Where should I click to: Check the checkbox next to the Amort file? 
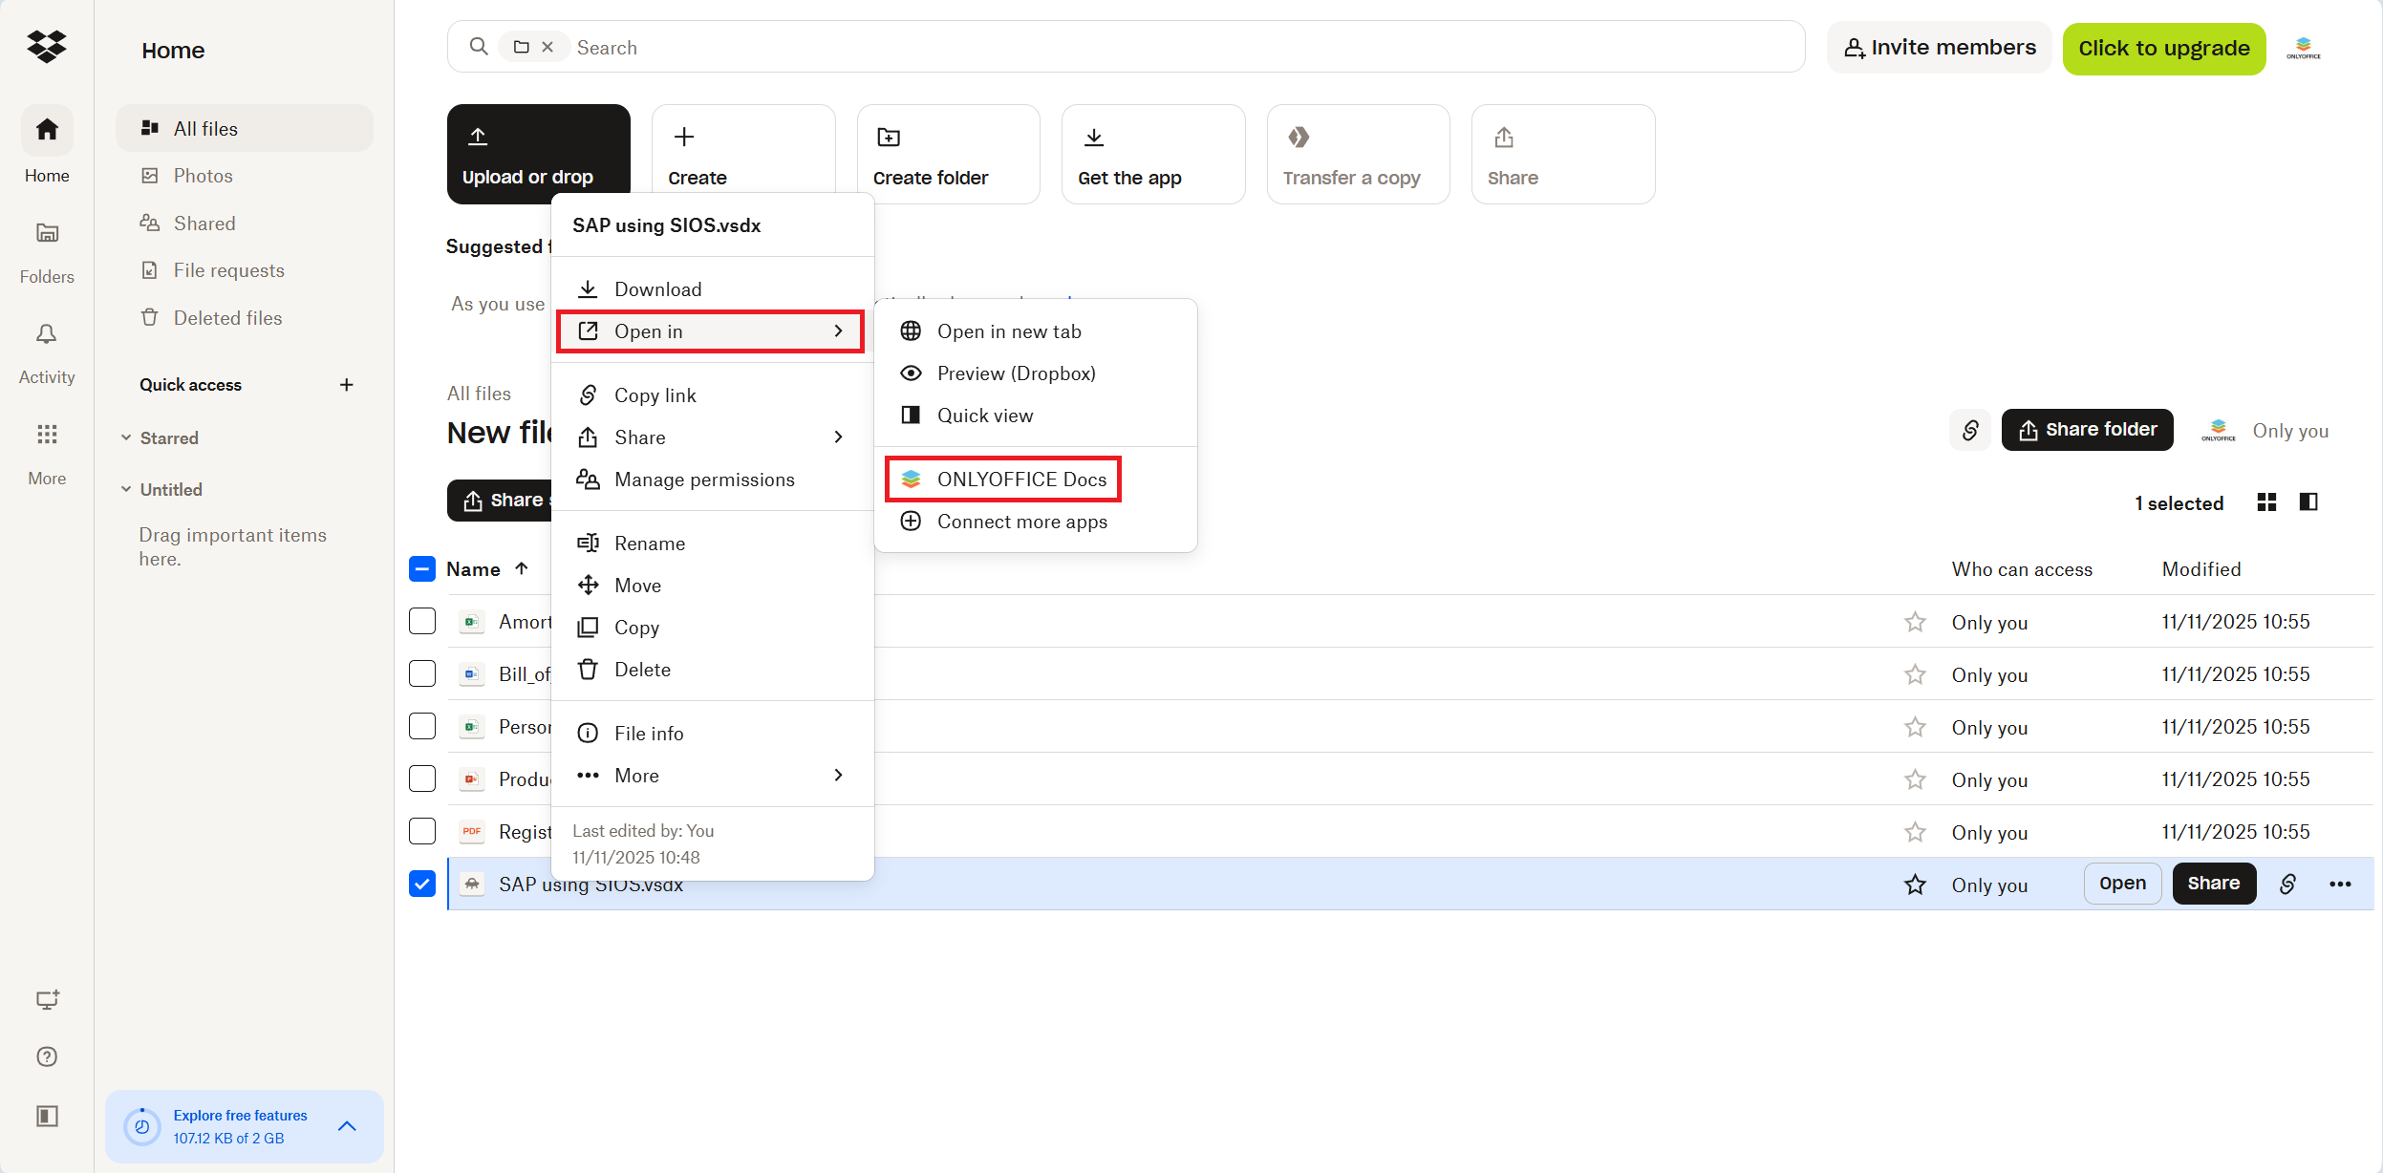[x=421, y=621]
